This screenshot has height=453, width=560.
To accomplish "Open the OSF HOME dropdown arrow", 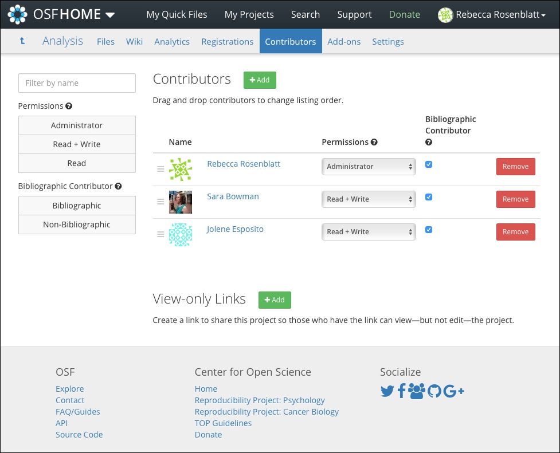I will coord(110,15).
